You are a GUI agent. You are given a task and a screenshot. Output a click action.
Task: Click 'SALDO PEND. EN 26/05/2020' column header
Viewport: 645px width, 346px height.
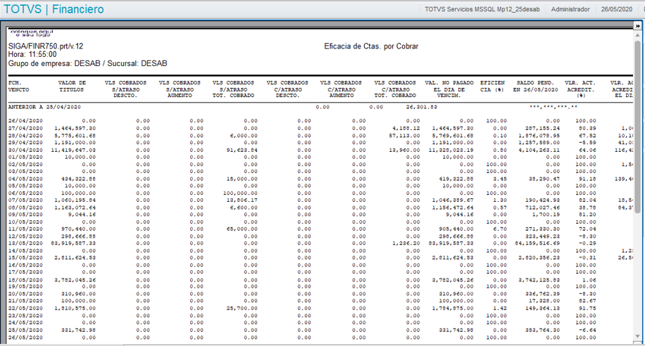coord(536,86)
